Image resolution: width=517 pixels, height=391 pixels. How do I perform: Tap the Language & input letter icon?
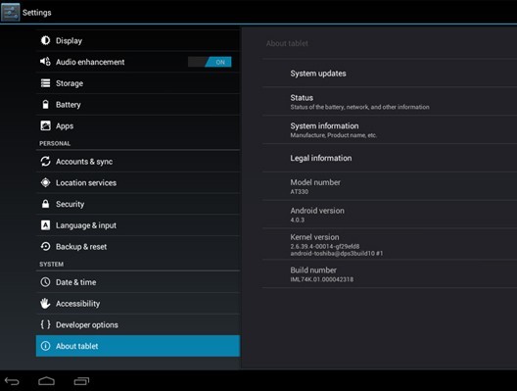pos(45,225)
